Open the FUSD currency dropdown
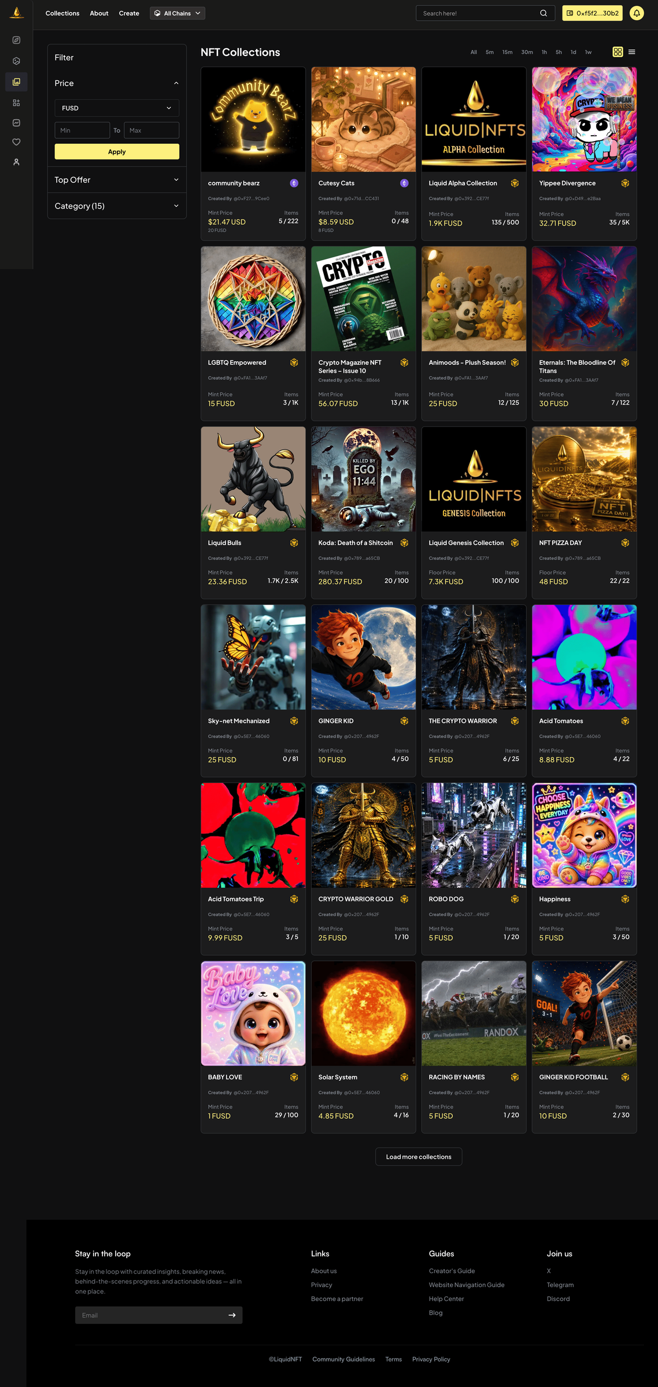This screenshot has width=658, height=1387. click(117, 108)
